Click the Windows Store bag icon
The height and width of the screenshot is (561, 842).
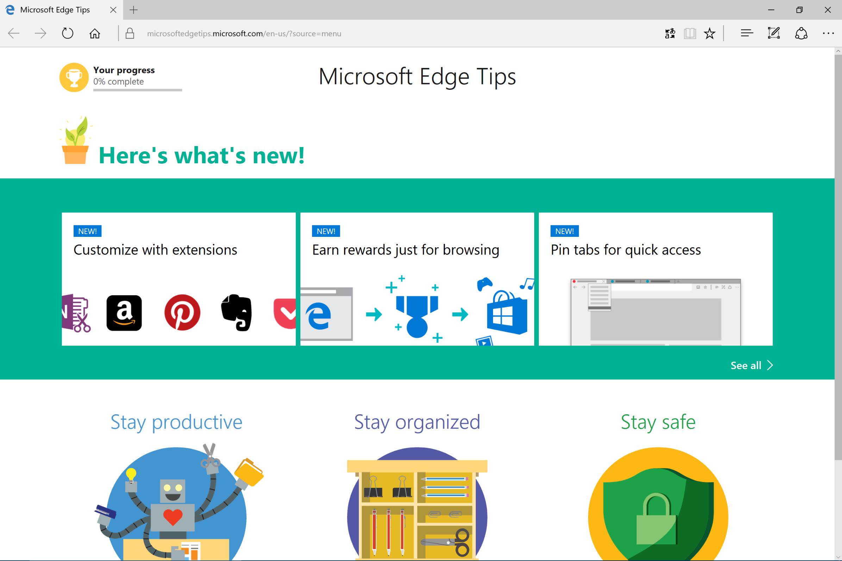coord(506,312)
